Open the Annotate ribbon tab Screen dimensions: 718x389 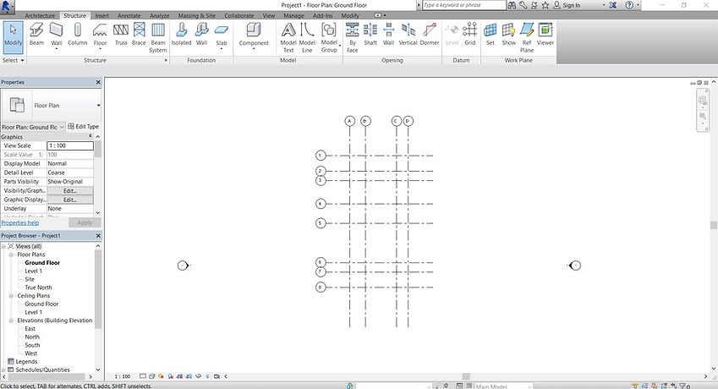129,15
